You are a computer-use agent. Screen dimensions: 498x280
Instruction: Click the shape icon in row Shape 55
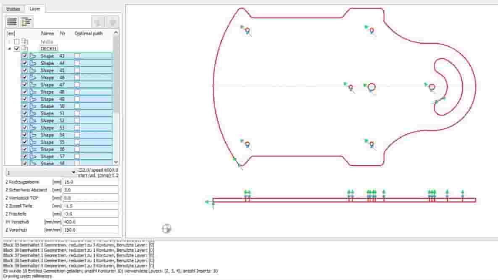coord(33,142)
